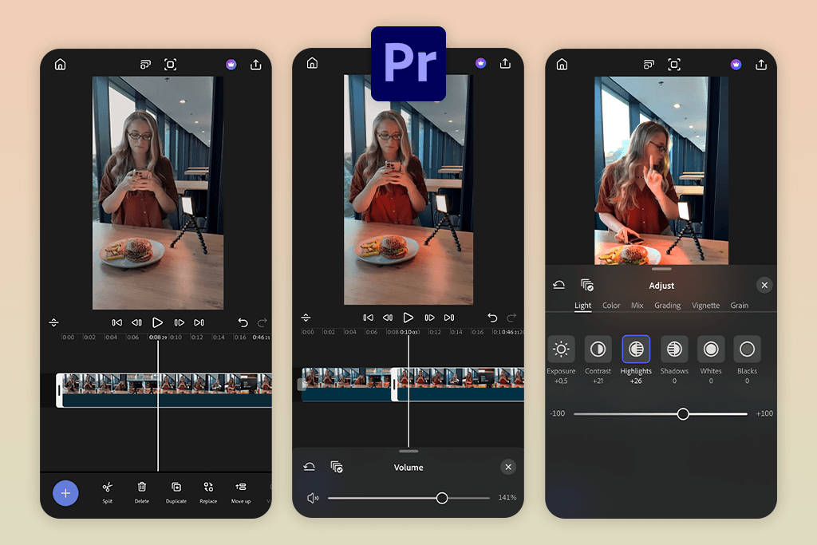Tap the Adjust panel drag handle
This screenshot has height=545, width=817.
tap(661, 269)
